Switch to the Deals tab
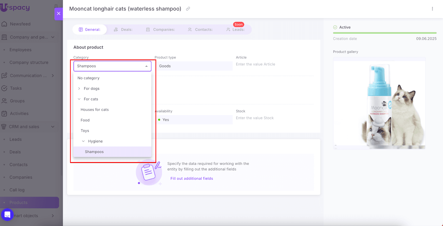443x226 pixels. 123,30
